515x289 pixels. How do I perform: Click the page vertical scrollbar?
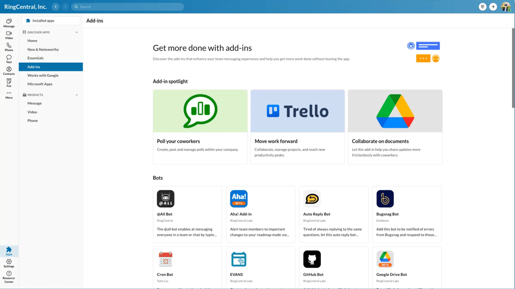513,68
